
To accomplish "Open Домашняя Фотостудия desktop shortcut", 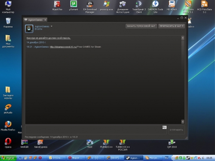I will [123, 7].
